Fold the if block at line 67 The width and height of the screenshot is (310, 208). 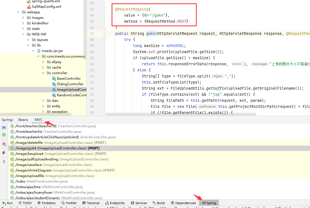105,95
